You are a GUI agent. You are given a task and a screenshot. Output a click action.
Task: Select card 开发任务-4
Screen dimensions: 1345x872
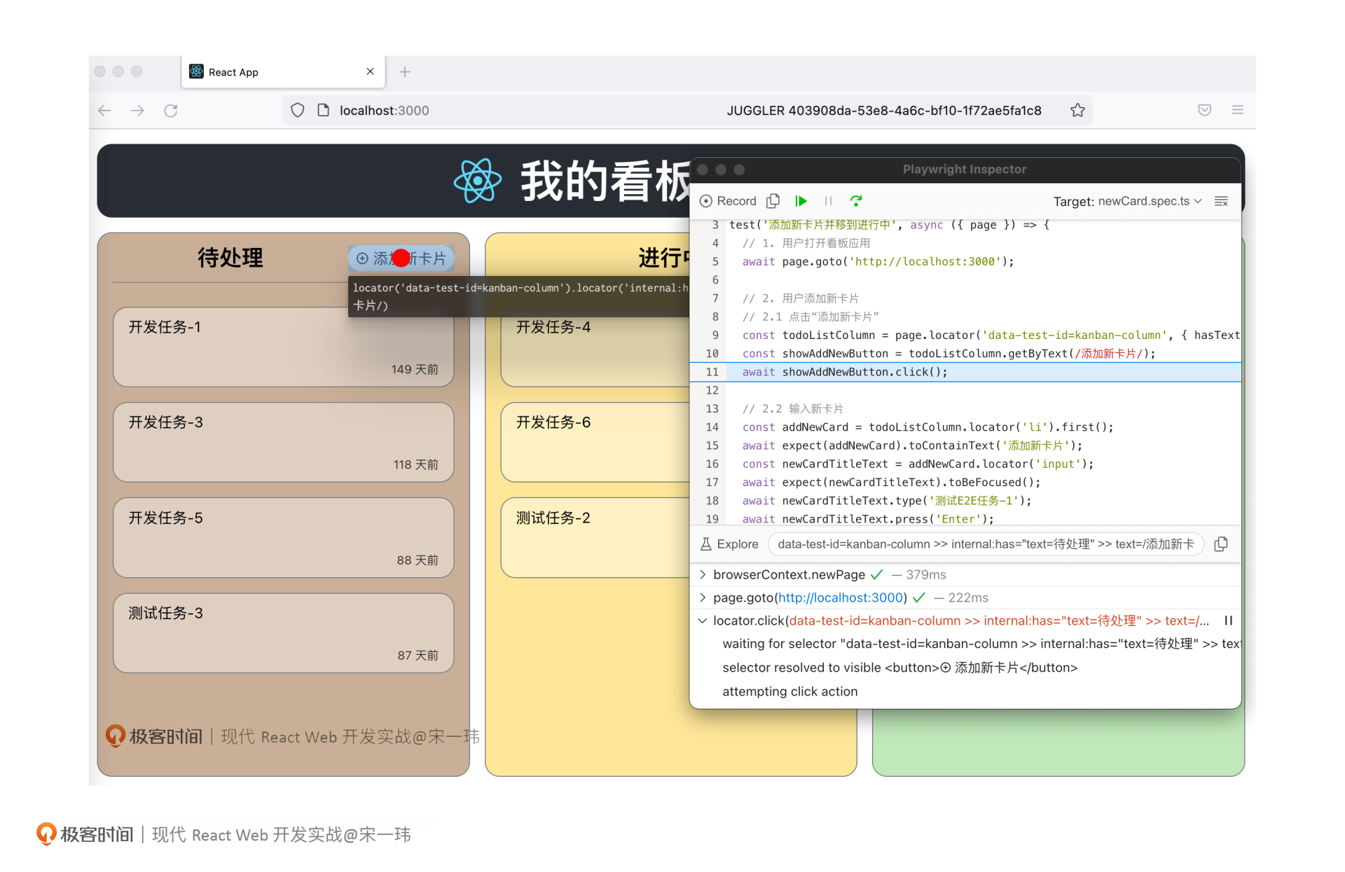[x=595, y=347]
